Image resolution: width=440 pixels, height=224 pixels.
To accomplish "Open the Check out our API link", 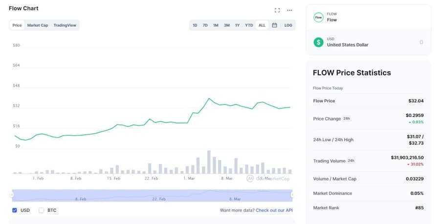I will (x=274, y=210).
